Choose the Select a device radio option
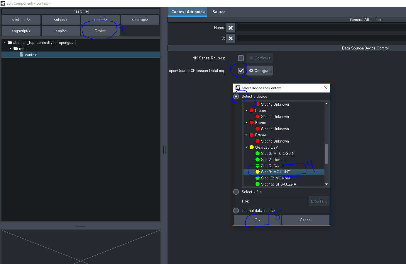This screenshot has height=264, width=406. pos(236,96)
